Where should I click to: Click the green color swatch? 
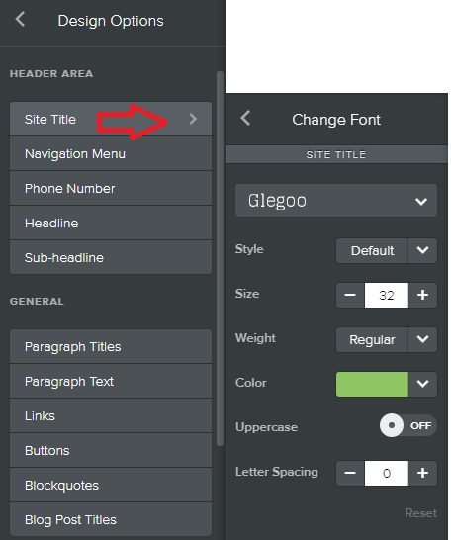[x=372, y=384]
